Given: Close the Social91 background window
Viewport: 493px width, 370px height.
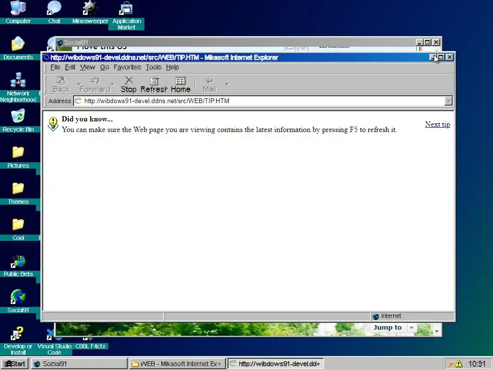Looking at the screenshot, I should click(x=436, y=42).
